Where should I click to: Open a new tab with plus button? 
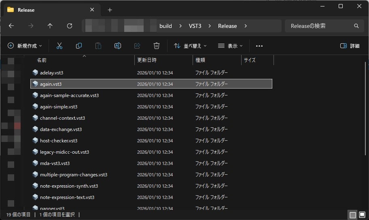(110, 10)
